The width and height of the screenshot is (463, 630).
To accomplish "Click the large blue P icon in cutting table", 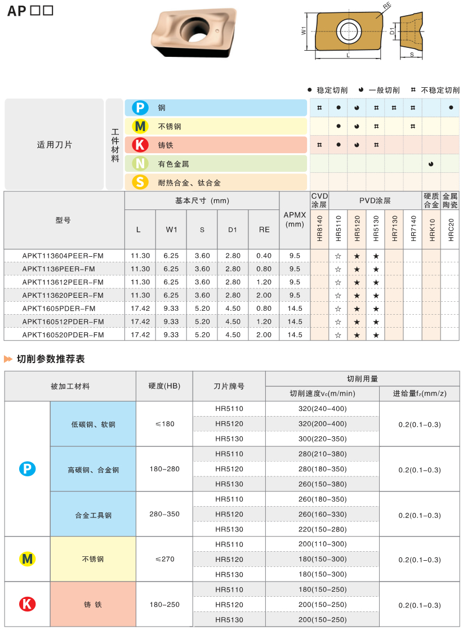I will [x=28, y=468].
